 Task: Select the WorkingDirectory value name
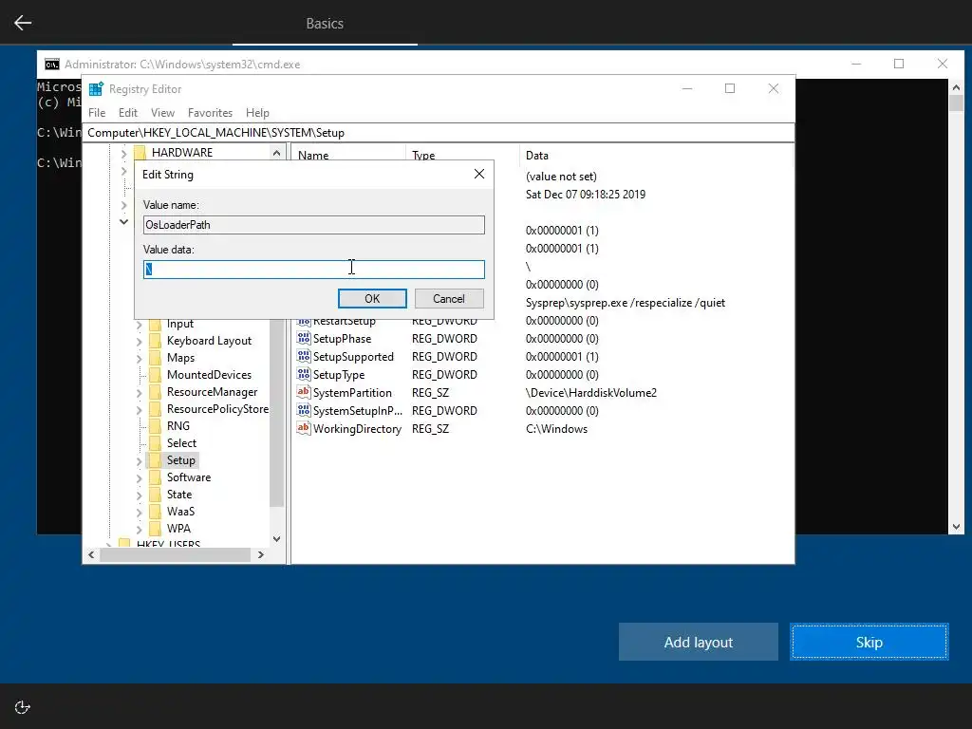click(x=357, y=429)
